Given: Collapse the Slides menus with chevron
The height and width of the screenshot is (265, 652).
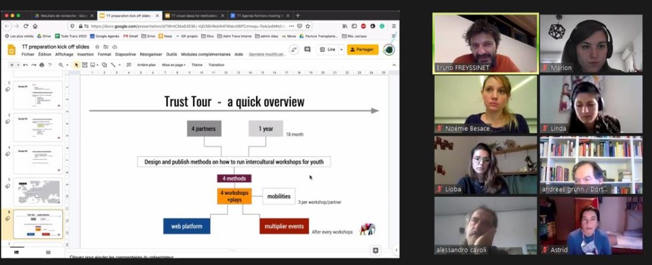Looking at the screenshot, I should tap(394, 65).
